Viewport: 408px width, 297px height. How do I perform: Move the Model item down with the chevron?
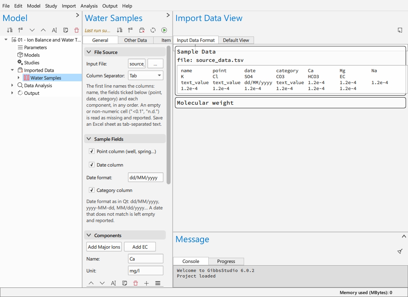tap(32, 30)
